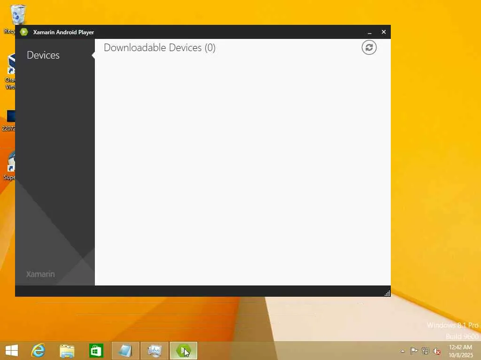The image size is (481, 360).
Task: Click the muted volume tray icon
Action: coord(436,351)
